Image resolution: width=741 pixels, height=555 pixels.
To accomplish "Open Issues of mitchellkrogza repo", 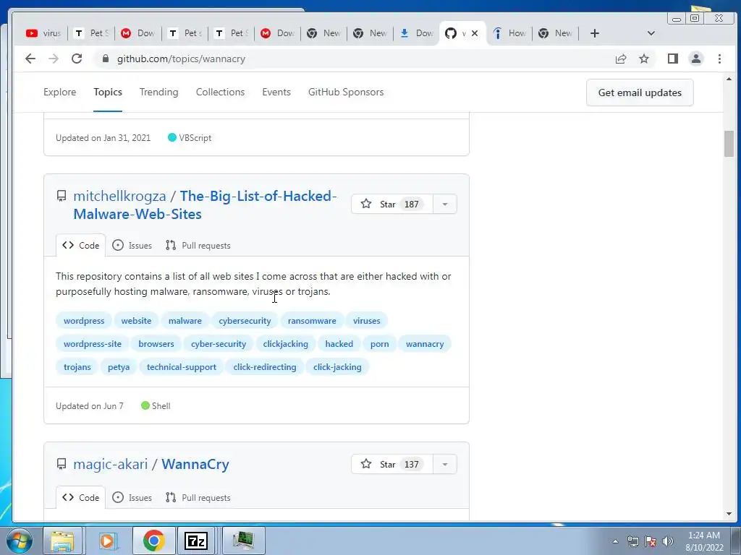I will click(x=132, y=246).
